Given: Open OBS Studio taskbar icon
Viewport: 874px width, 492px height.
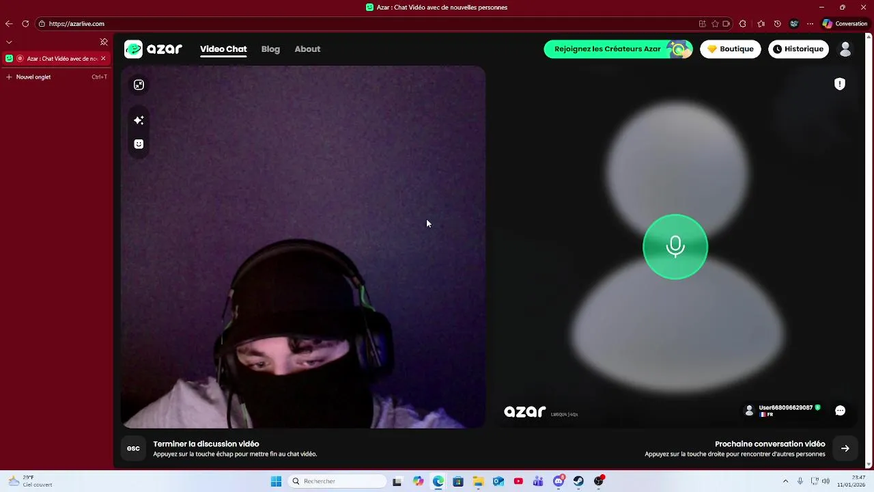Looking at the screenshot, I should coord(600,482).
